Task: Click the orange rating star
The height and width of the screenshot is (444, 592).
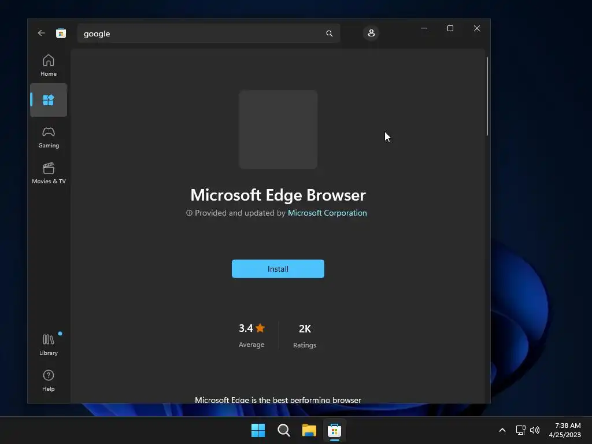Action: click(260, 328)
